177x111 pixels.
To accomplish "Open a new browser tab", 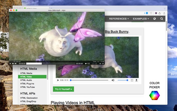I will point(51,8).
